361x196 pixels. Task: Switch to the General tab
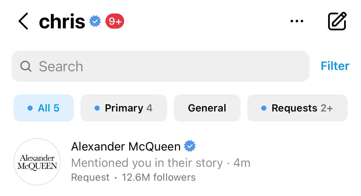tap(207, 108)
